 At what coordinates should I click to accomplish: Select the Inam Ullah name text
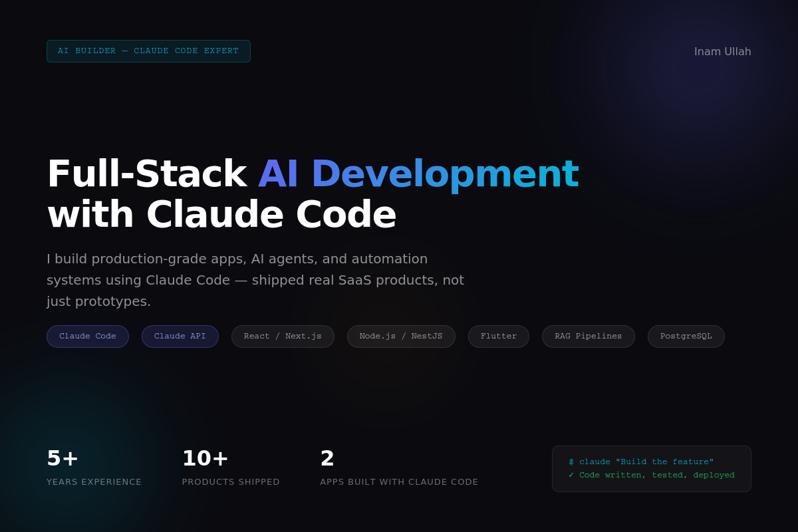coord(722,51)
